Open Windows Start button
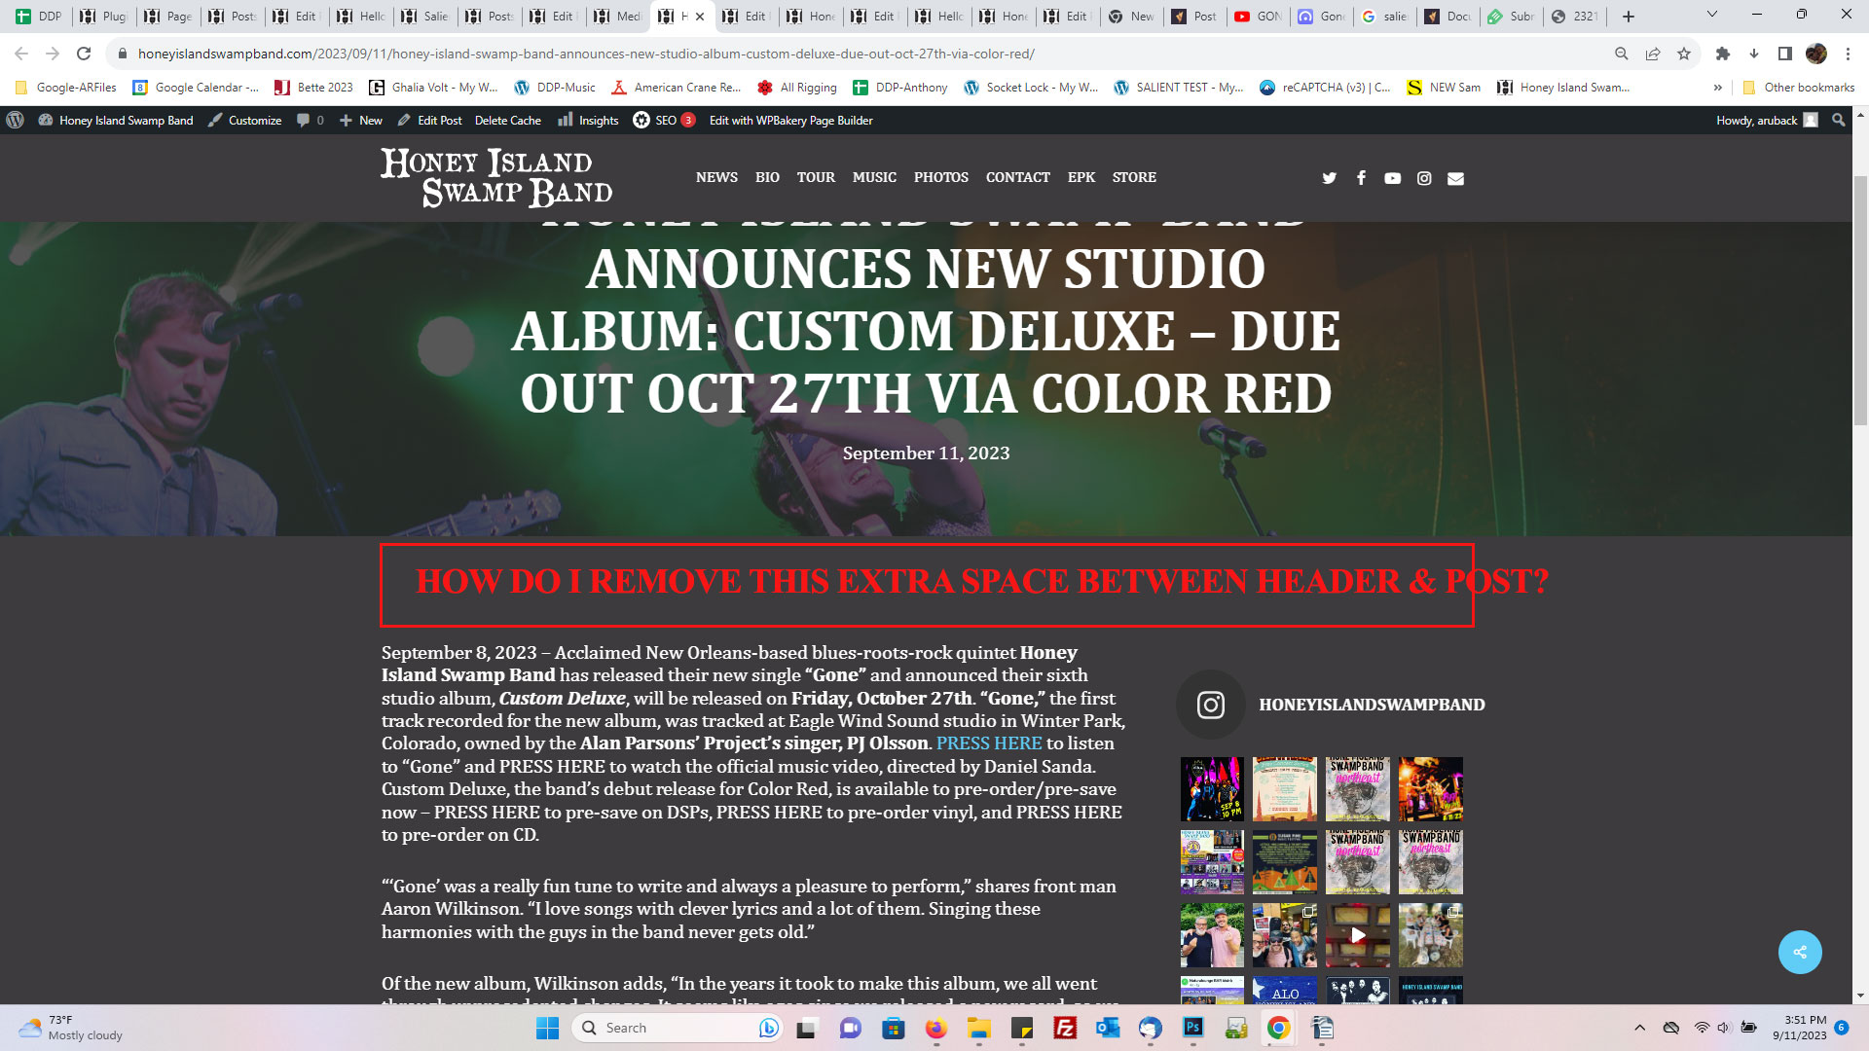This screenshot has width=1869, height=1051. coord(548,1028)
